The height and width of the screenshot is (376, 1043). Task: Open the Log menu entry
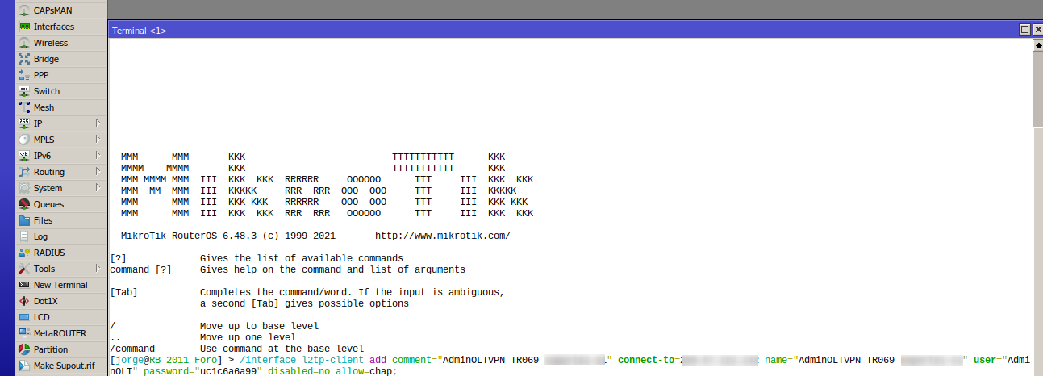click(40, 236)
